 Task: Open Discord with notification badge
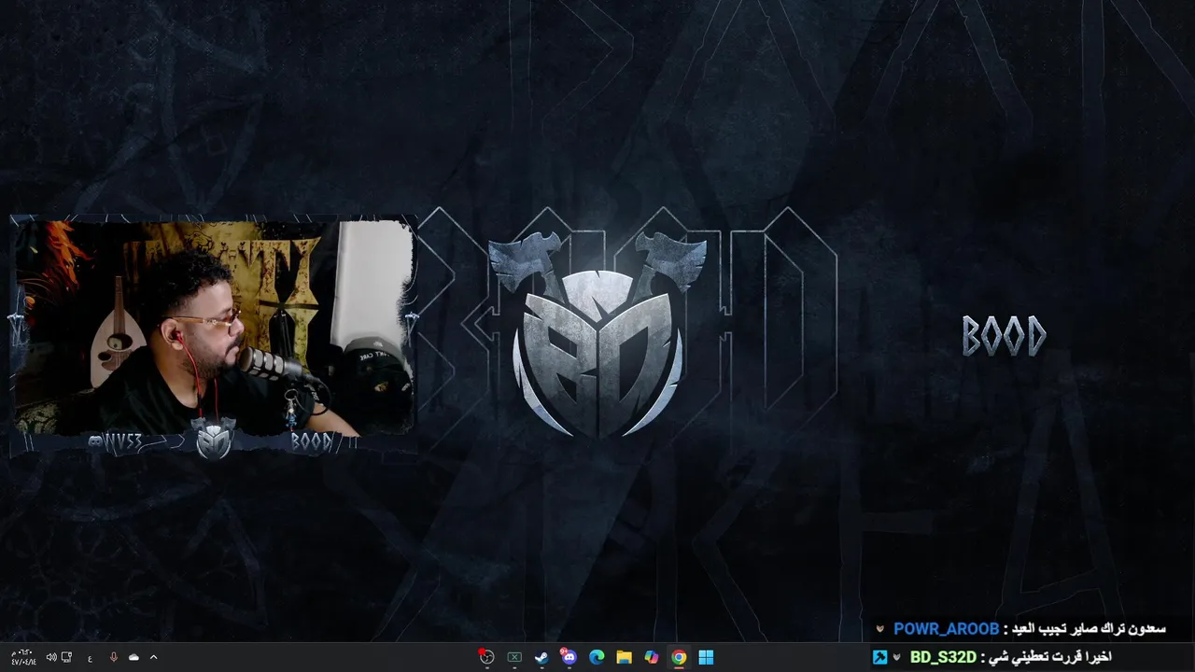pyautogui.click(x=569, y=657)
